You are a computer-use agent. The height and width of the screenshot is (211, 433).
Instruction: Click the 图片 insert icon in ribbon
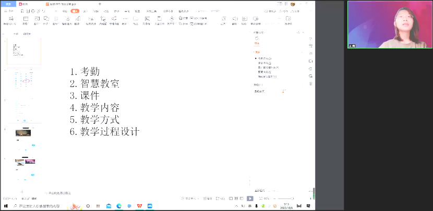(x=36, y=20)
